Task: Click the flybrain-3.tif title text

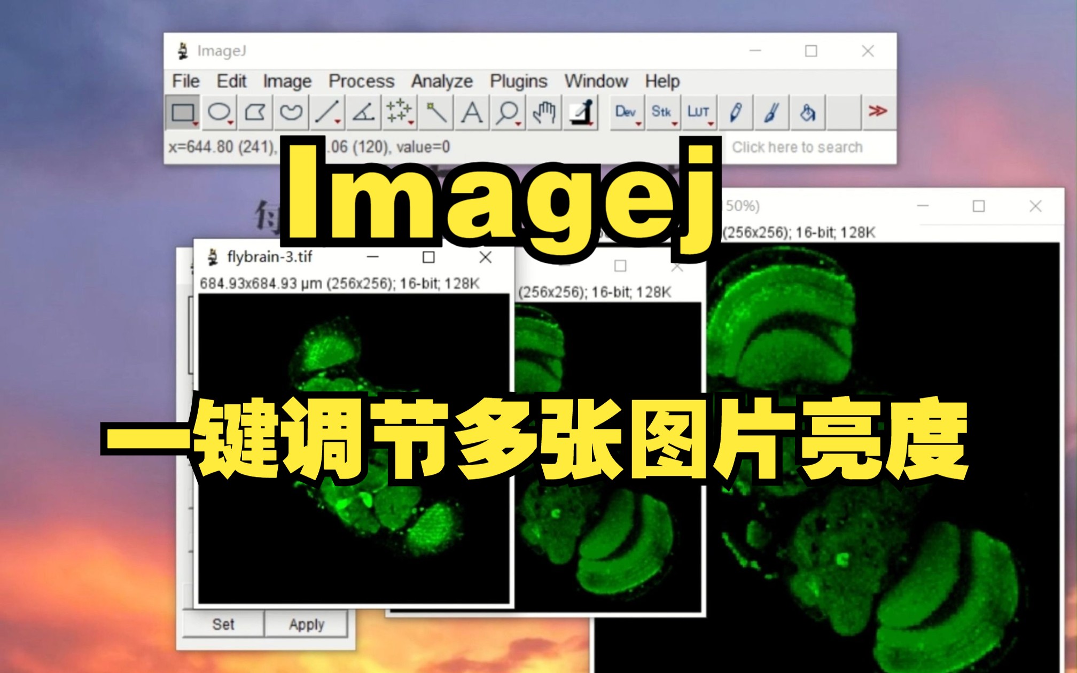Action: (270, 257)
